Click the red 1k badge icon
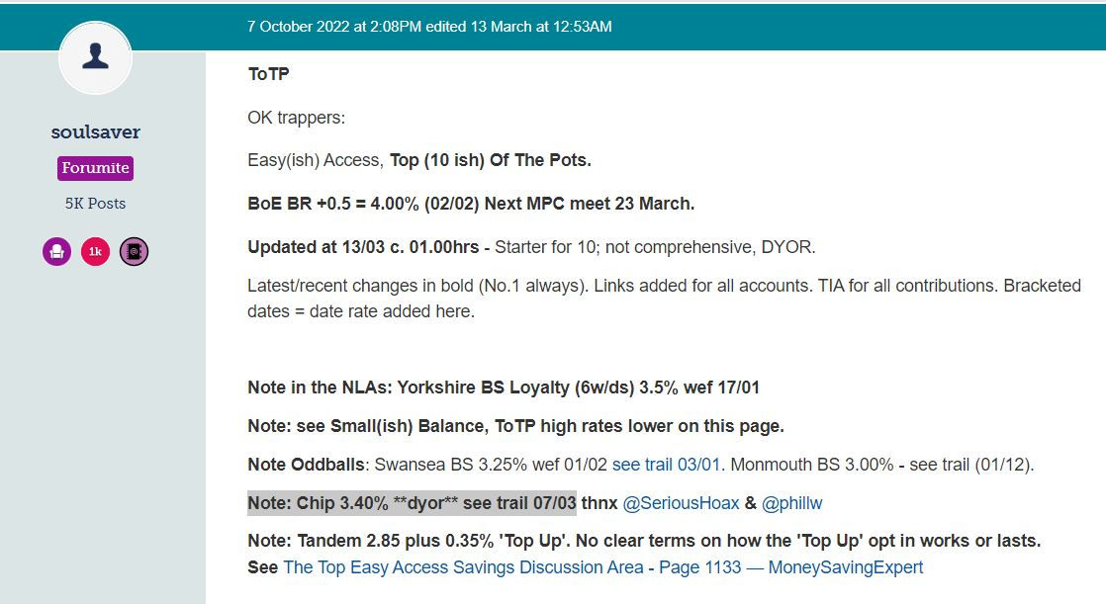 pos(95,252)
